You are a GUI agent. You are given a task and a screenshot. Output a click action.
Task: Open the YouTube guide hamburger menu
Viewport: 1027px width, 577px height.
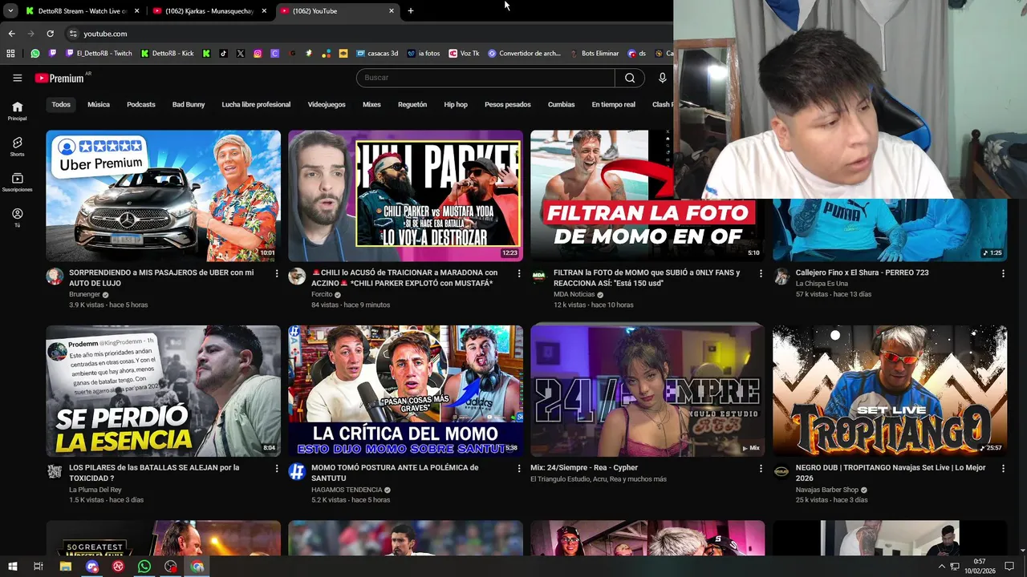(x=17, y=78)
